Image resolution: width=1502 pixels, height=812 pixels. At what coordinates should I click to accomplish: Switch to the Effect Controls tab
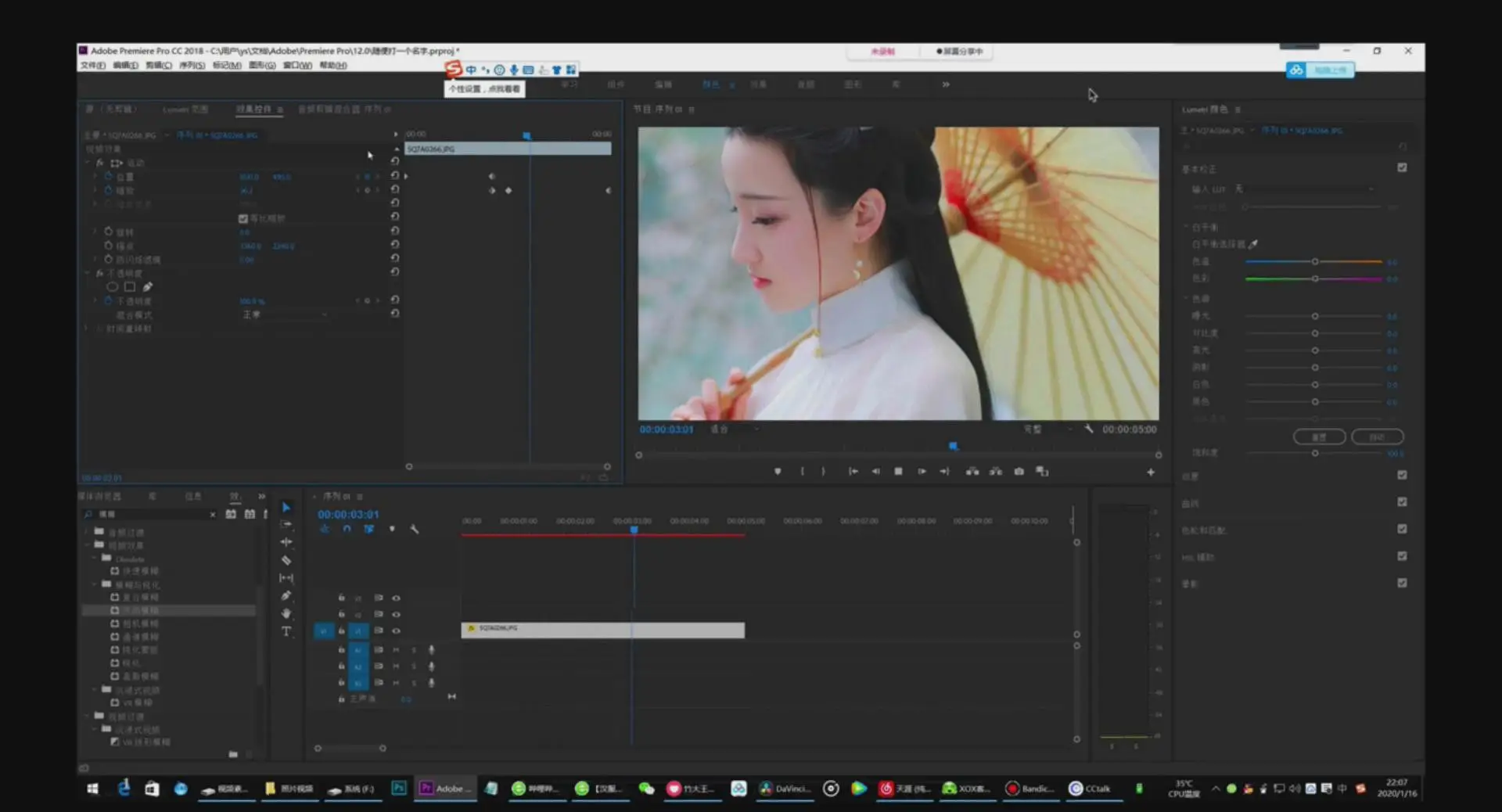point(254,110)
